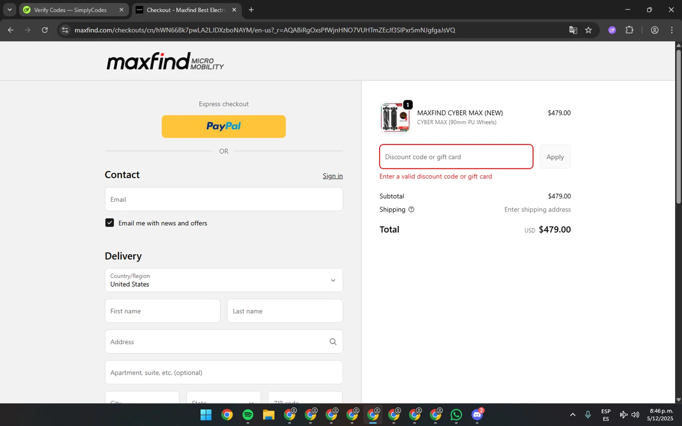Pay with PayPal express checkout

click(224, 126)
